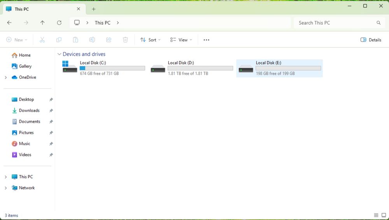Click E: drive storage usage bar
Viewport: 389px width, 220px height.
tap(288, 68)
